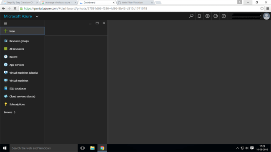This screenshot has height=152, width=271.
Task: Minimize the open blade
Action: (x=90, y=23)
